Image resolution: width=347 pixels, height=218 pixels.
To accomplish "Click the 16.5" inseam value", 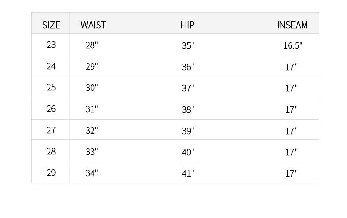I will click(292, 45).
